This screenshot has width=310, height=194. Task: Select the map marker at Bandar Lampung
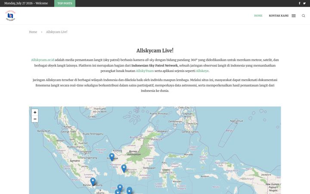(93, 181)
